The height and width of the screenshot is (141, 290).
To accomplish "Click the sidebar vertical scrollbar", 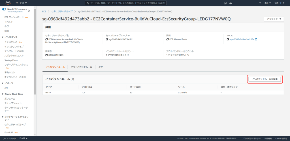I will 35,52.
